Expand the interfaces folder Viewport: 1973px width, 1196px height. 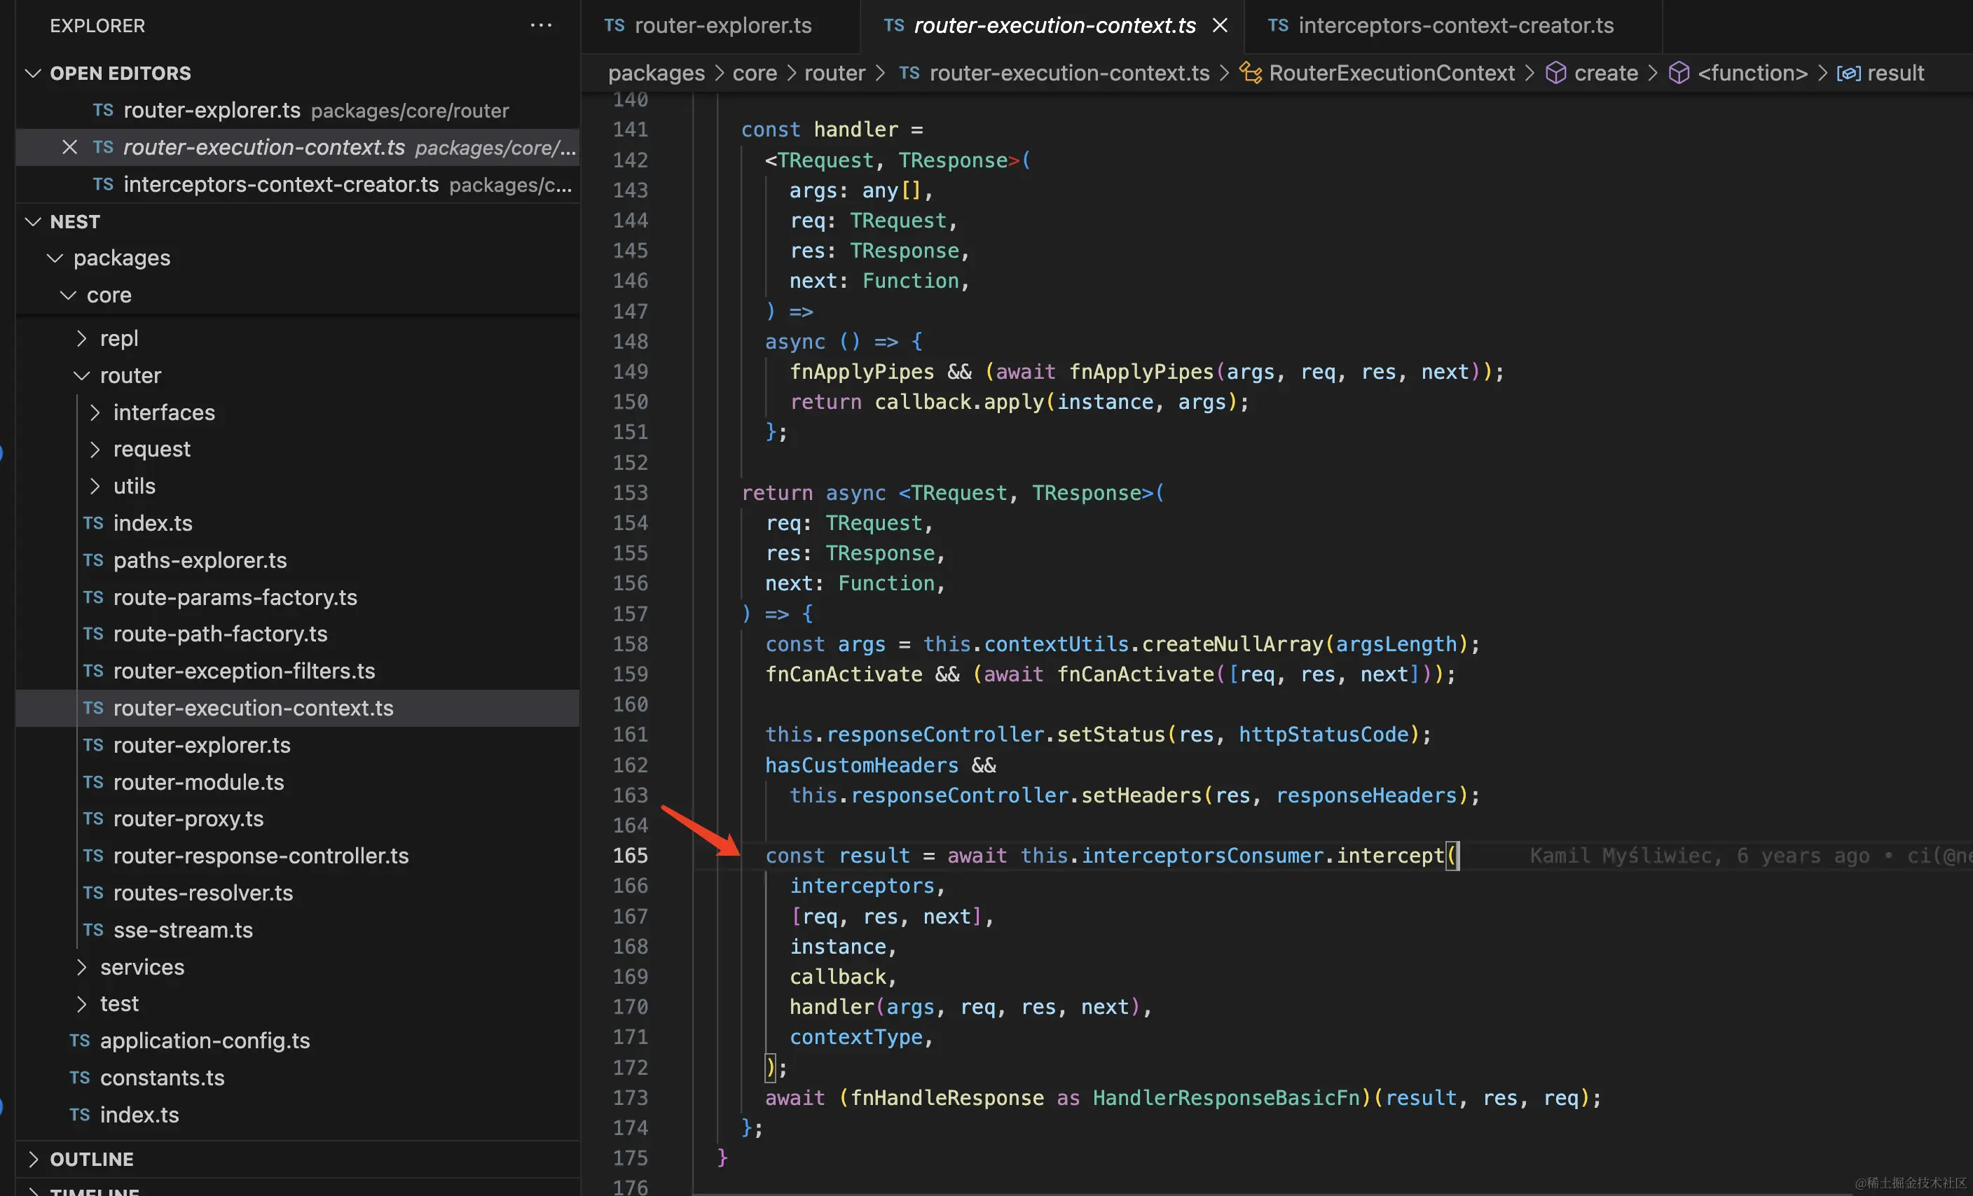pyautogui.click(x=95, y=412)
